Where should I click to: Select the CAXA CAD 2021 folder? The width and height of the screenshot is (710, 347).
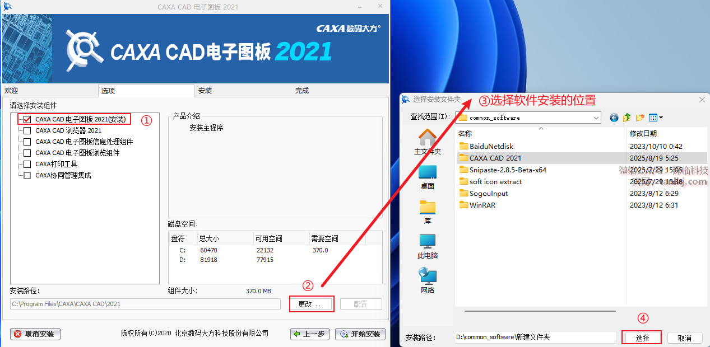pos(490,158)
